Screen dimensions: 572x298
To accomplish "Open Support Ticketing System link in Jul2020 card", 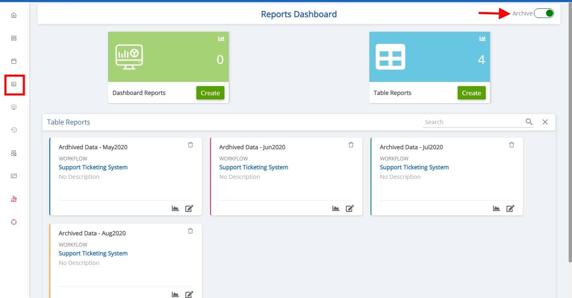I will [x=414, y=167].
